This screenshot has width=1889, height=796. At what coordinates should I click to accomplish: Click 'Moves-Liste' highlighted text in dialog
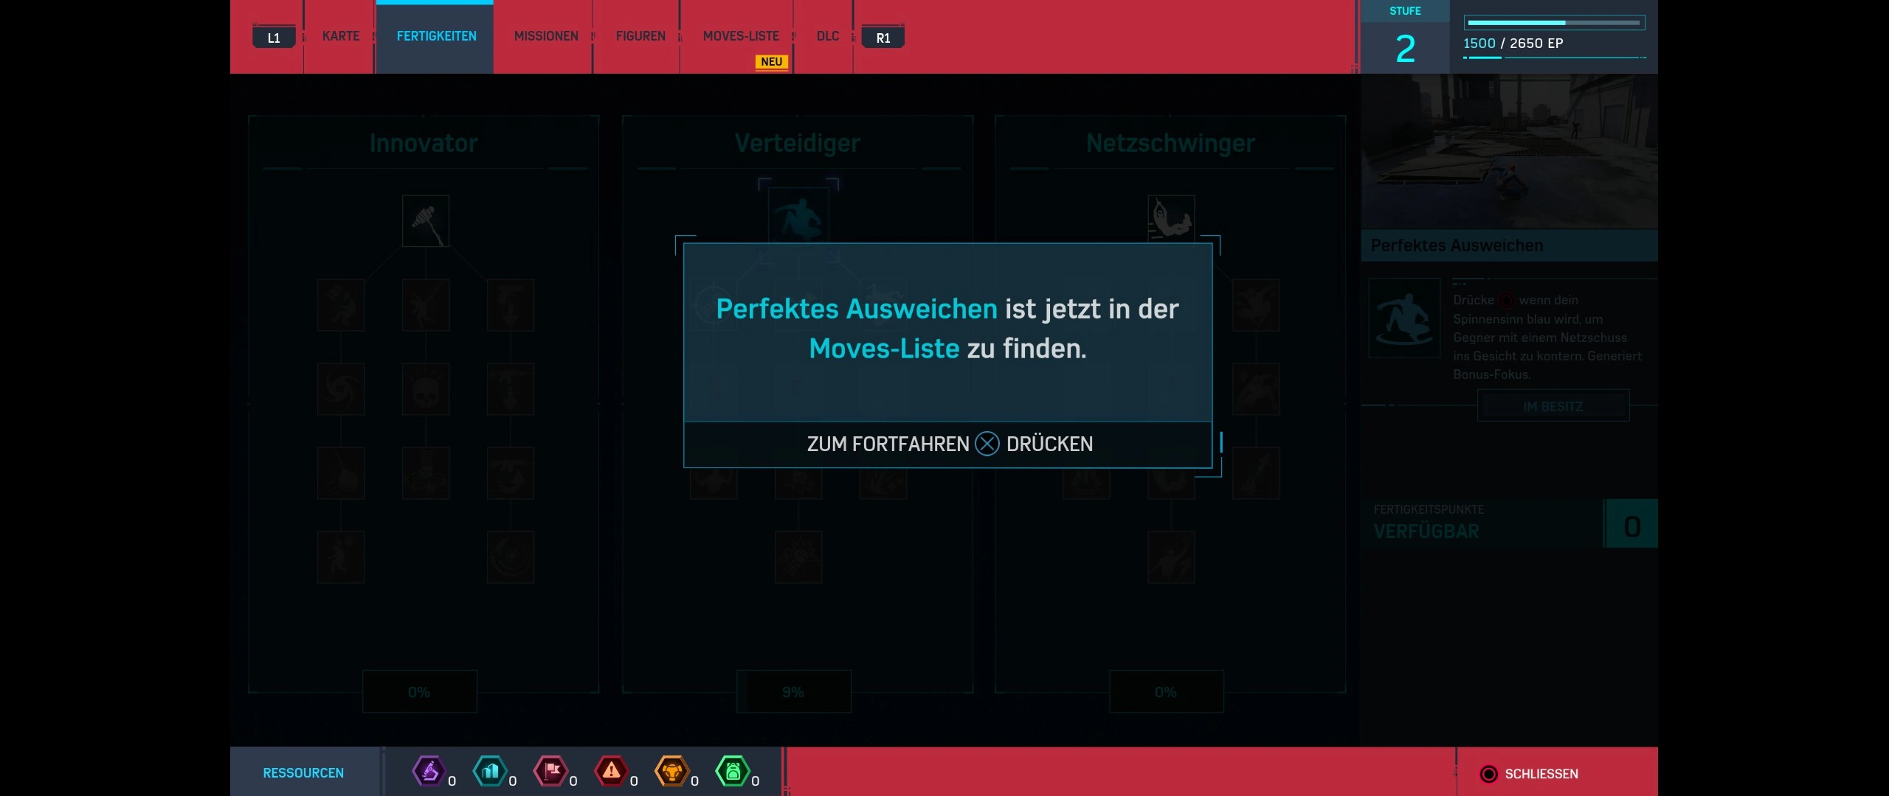[884, 349]
